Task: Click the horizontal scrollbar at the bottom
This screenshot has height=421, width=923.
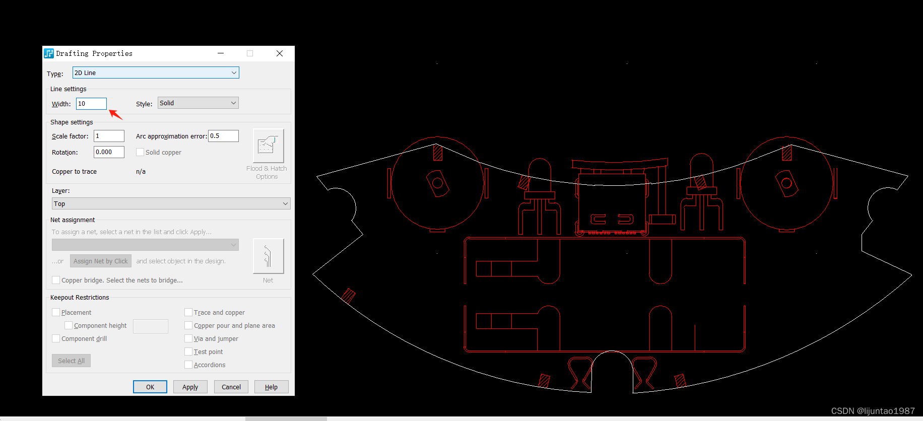Action: [x=286, y=418]
